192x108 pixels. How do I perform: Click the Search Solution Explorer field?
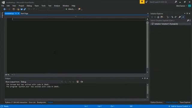pos(169,21)
